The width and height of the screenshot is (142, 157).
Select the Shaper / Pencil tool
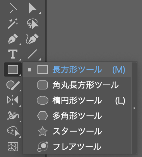point(13,85)
